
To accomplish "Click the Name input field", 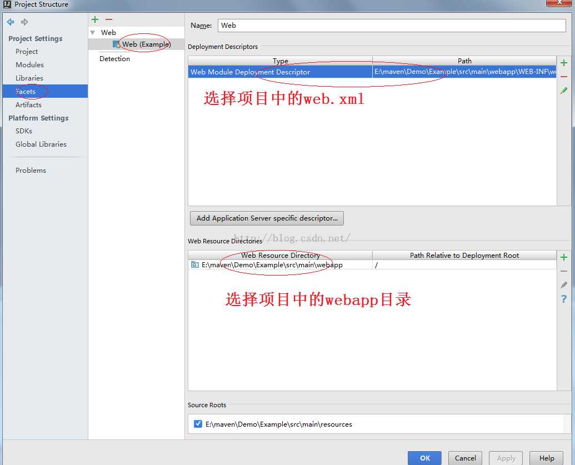I will click(x=392, y=26).
